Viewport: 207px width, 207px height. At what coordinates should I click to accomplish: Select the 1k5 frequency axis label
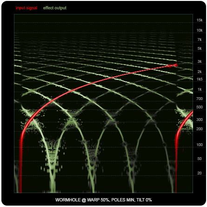(200, 79)
